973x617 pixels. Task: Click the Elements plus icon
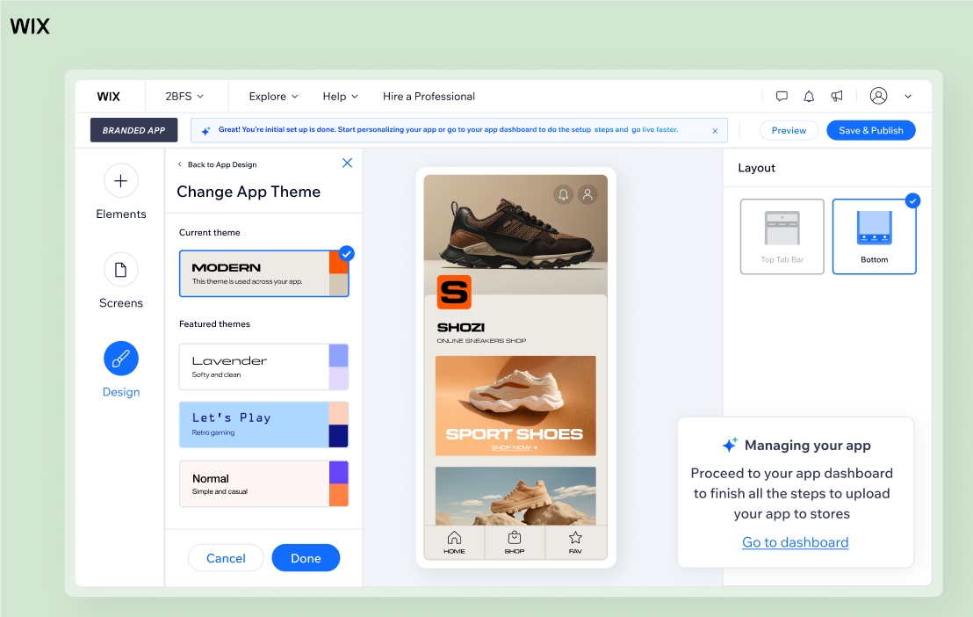point(120,181)
